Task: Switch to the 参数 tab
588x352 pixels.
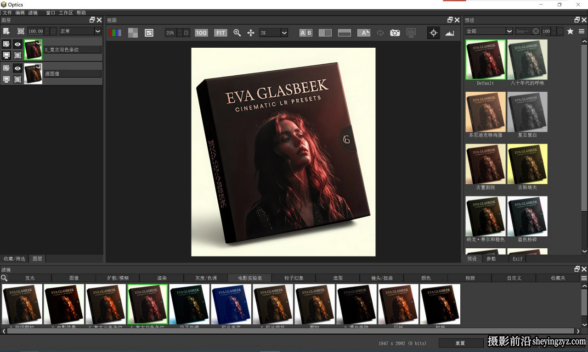Action: (491, 259)
